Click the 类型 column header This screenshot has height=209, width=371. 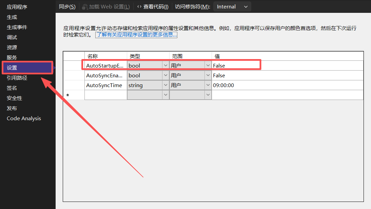point(148,56)
